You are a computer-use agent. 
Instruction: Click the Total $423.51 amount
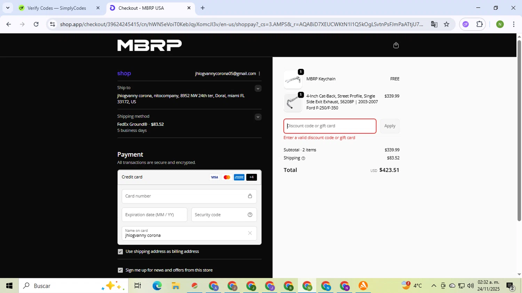click(389, 170)
